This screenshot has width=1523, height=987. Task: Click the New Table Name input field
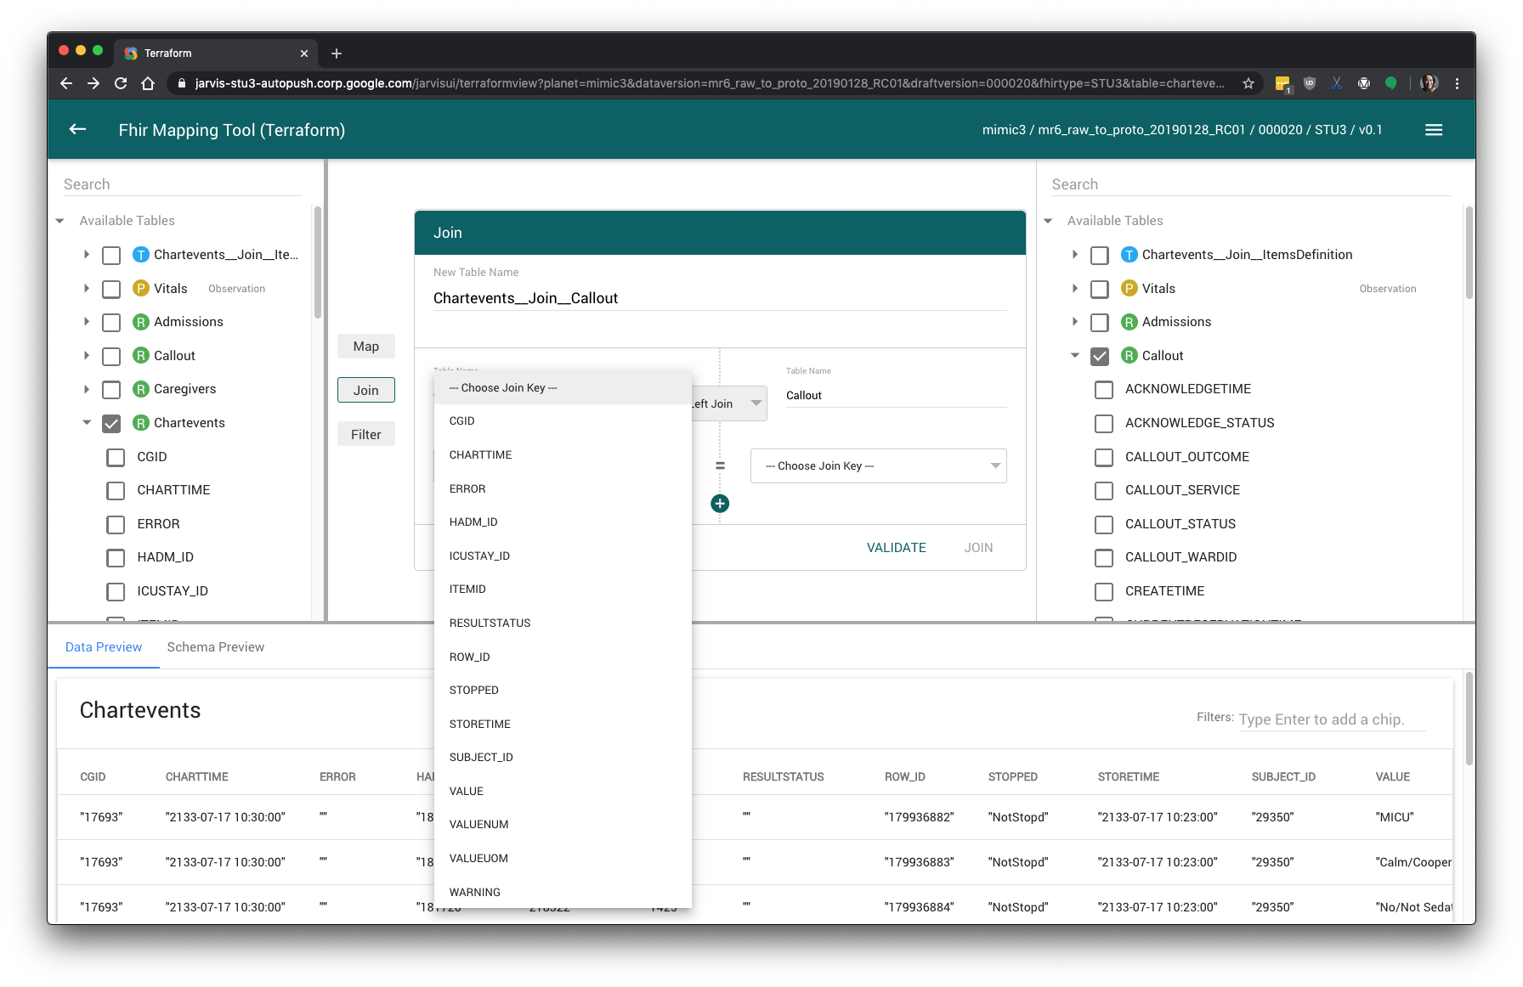point(720,298)
